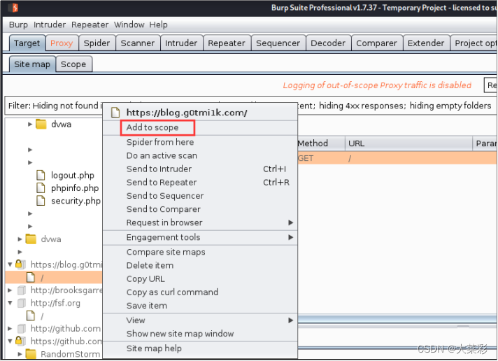Screen dimensions: 498x361
Task: Expand the lower dvwa folder
Action: 20,239
